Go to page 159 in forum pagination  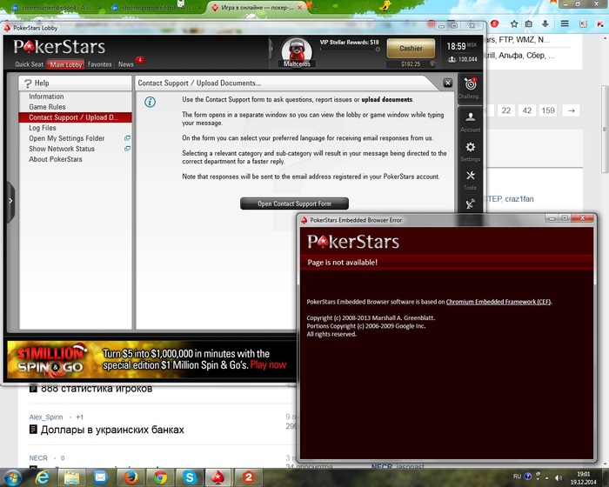(548, 110)
